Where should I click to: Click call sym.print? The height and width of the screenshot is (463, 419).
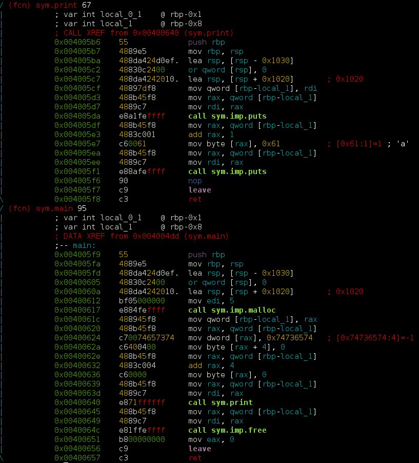(221, 402)
